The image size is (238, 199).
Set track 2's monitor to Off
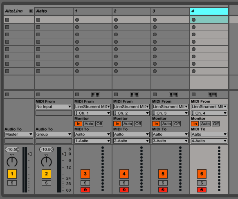(138, 124)
